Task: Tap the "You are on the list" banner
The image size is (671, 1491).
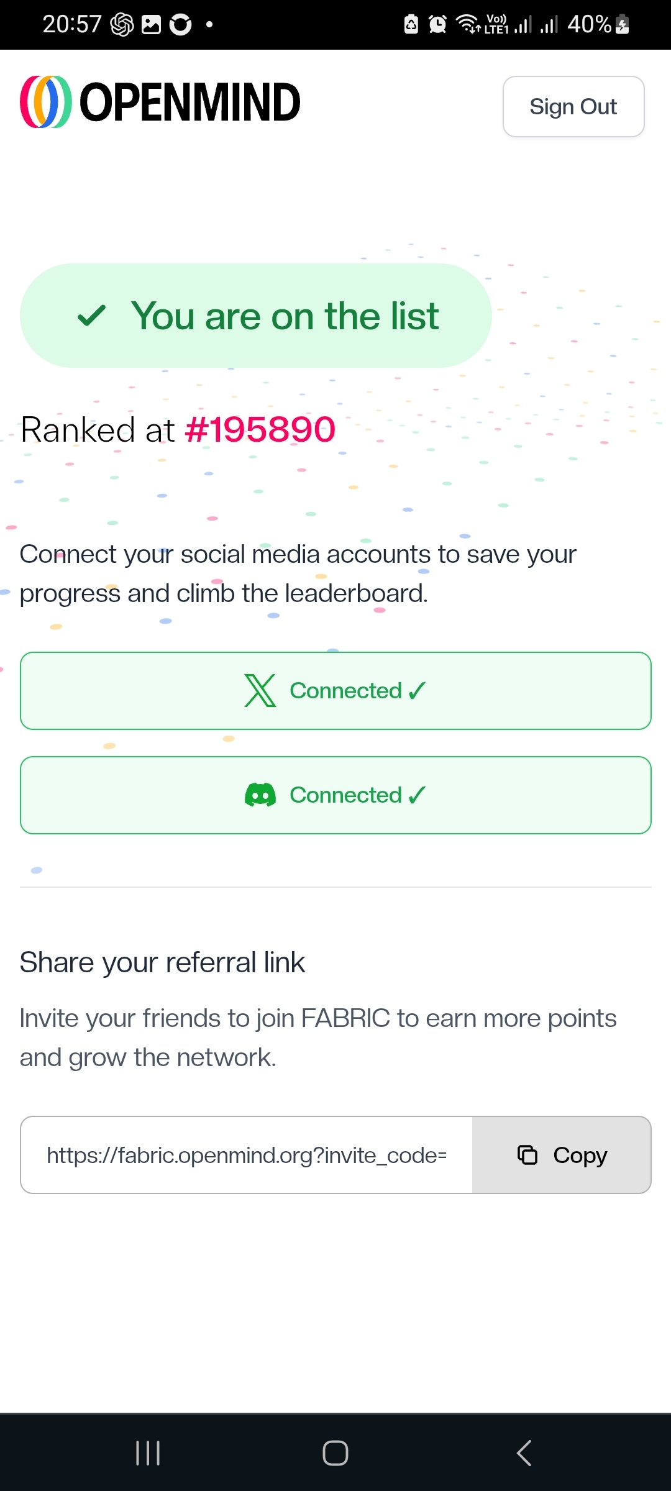Action: 256,316
